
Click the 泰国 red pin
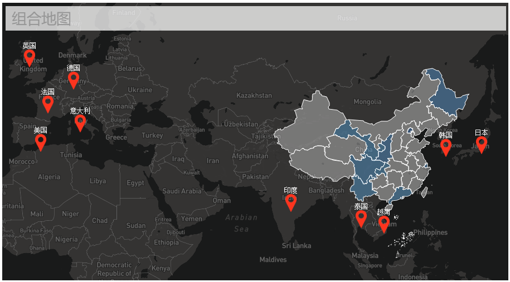click(361, 219)
